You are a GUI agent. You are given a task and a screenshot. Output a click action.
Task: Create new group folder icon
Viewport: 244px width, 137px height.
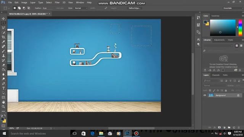coord(229,127)
